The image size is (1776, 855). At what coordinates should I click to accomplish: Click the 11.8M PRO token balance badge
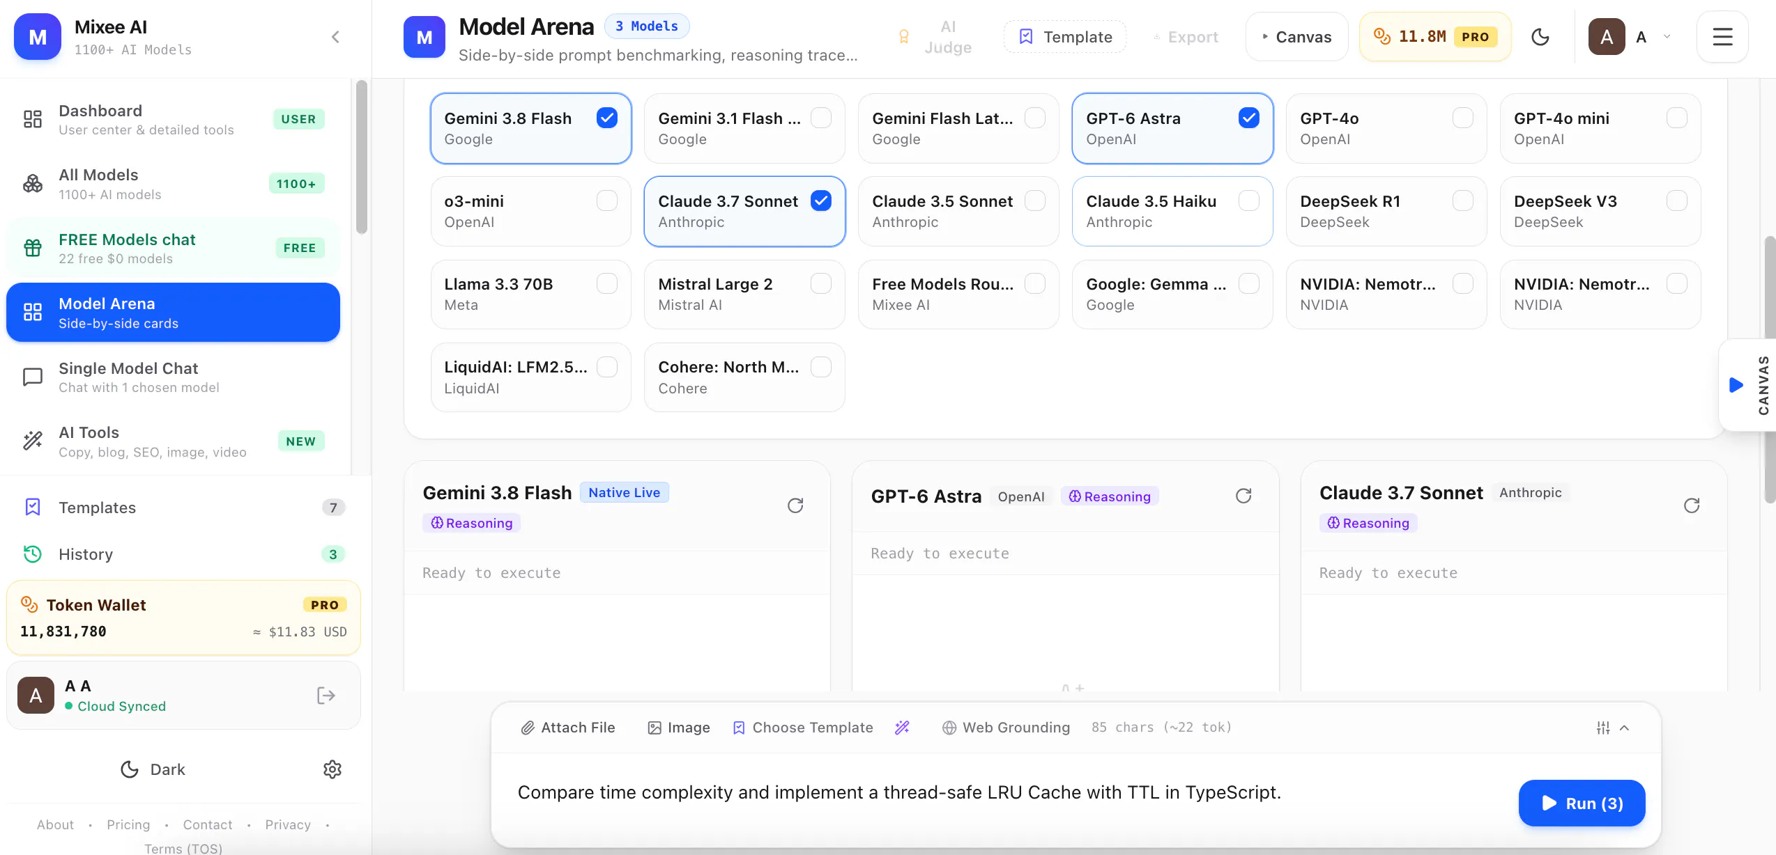[1434, 37]
